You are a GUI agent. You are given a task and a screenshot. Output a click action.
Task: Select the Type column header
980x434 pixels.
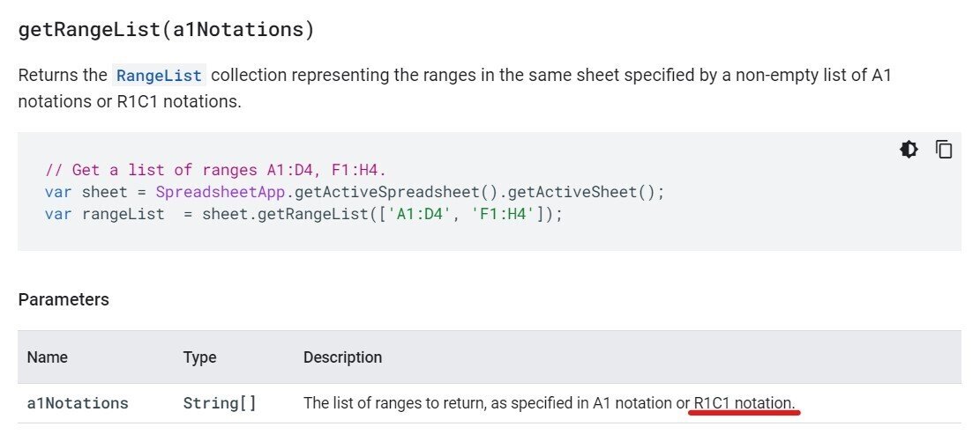tap(200, 357)
